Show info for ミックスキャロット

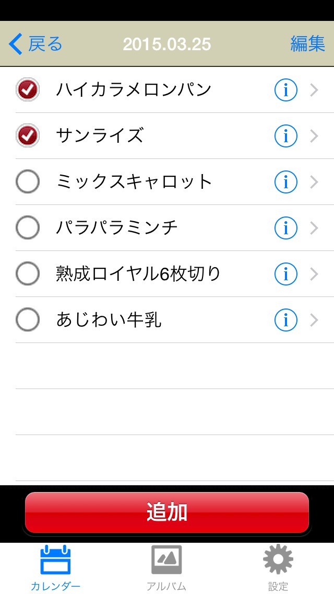pyautogui.click(x=285, y=182)
